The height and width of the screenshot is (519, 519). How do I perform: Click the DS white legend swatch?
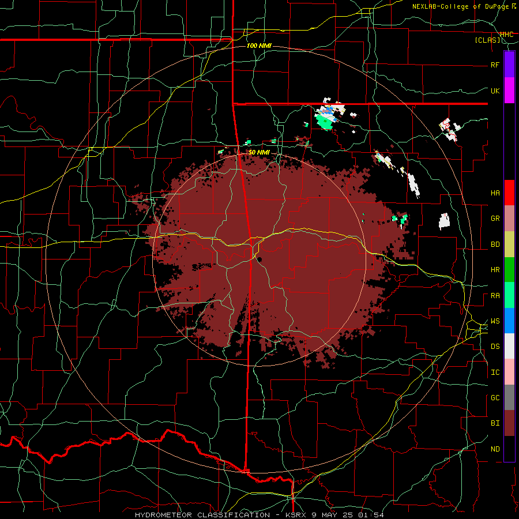(509, 346)
